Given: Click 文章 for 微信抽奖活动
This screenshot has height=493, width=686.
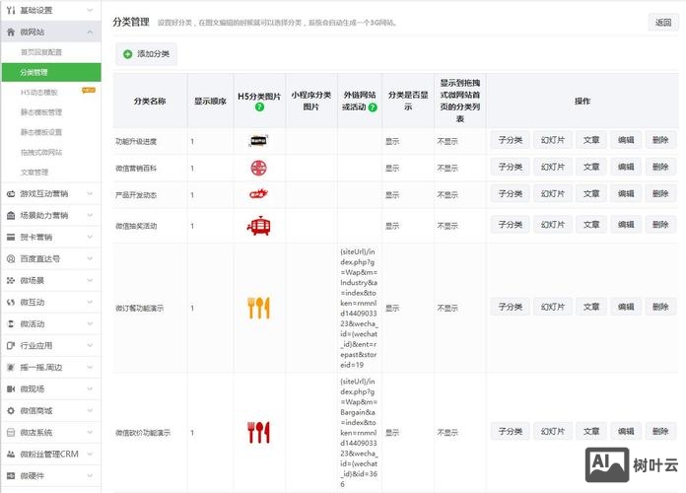Looking at the screenshot, I should pyautogui.click(x=591, y=225).
